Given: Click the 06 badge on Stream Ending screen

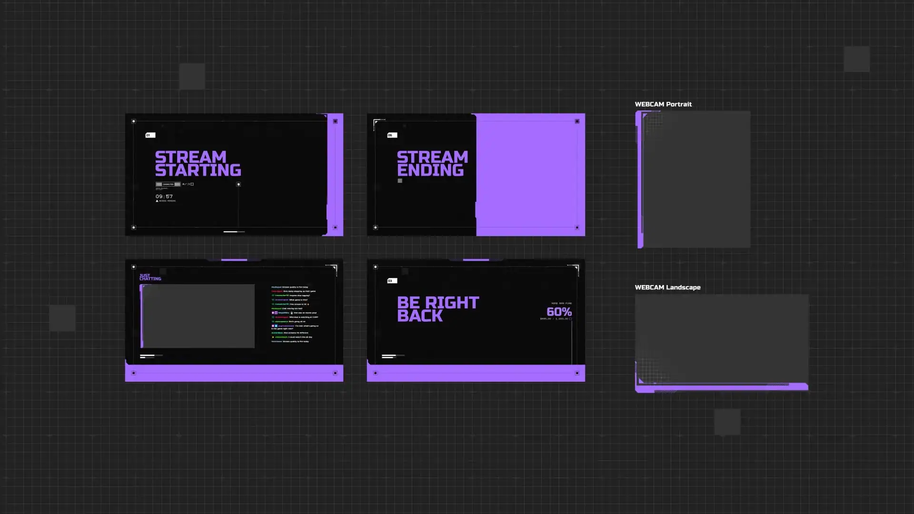Looking at the screenshot, I should point(392,135).
